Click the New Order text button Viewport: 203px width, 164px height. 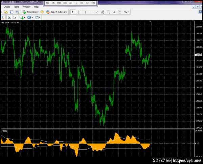coord(33,12)
